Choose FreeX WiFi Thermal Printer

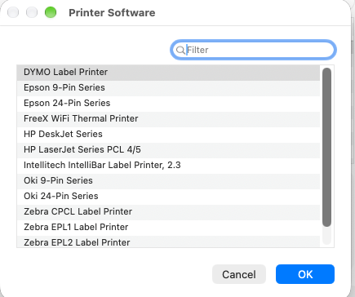coord(168,119)
